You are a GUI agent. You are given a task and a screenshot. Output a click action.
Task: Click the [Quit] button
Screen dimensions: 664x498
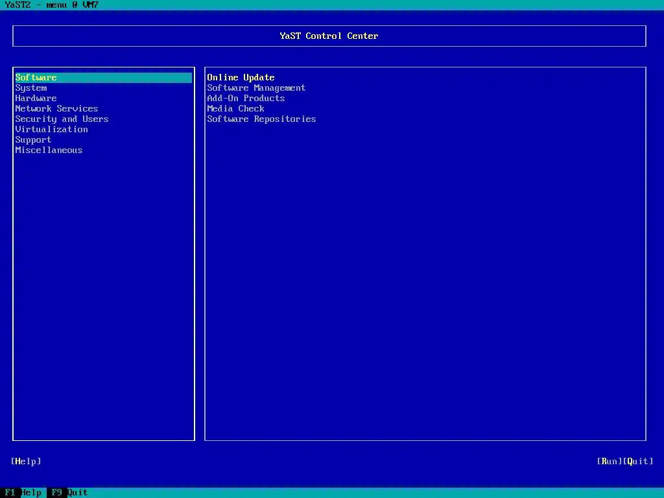click(x=638, y=461)
